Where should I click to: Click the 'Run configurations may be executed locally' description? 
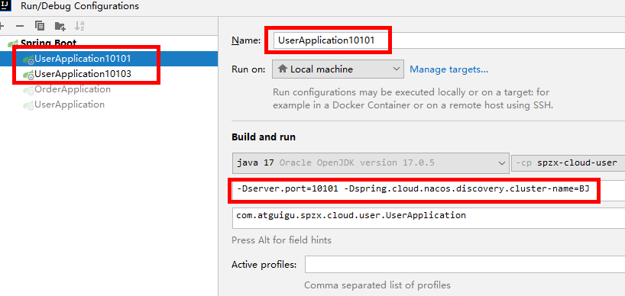click(413, 98)
